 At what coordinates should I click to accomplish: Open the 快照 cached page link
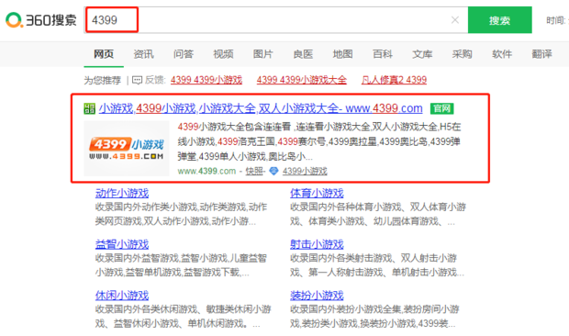pyautogui.click(x=254, y=171)
